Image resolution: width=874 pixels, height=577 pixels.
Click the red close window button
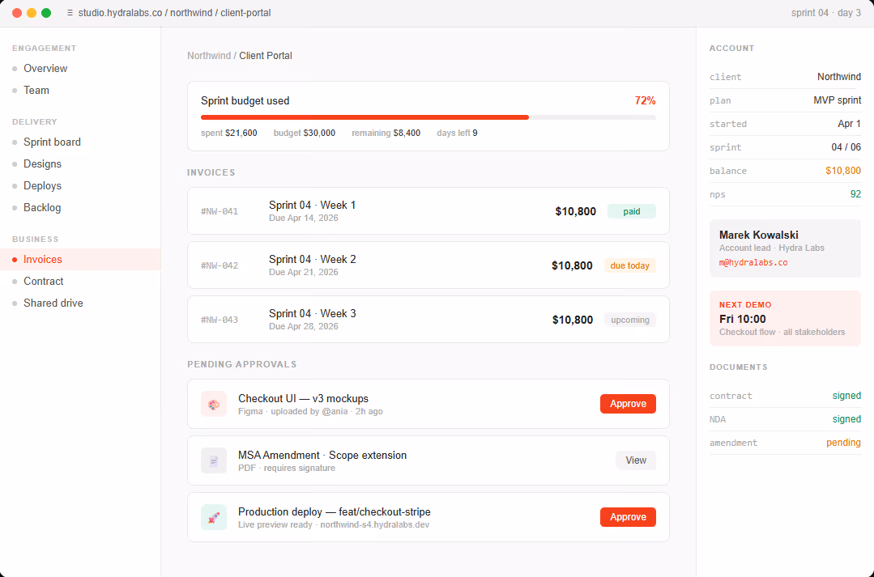tap(17, 13)
